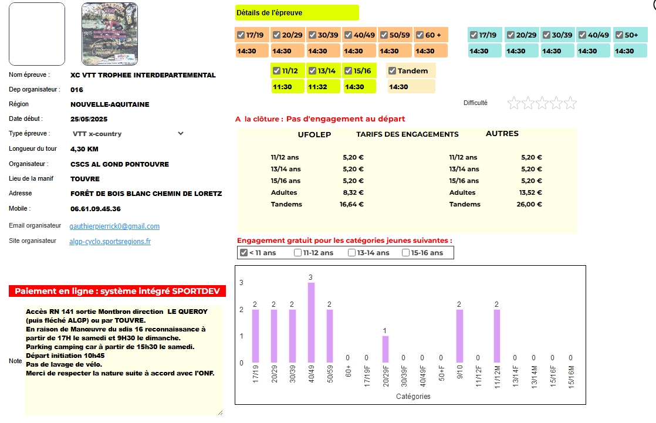656x423 pixels.
Task: Click the organizer email link
Action: [x=114, y=226]
